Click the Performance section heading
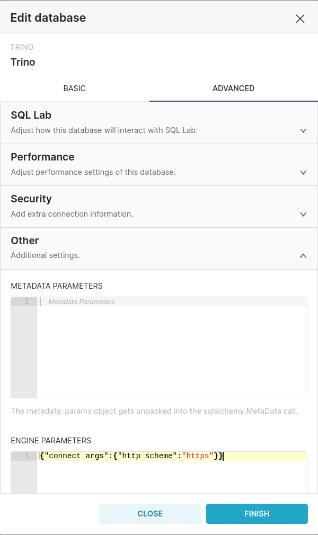Image resolution: width=318 pixels, height=535 pixels. [42, 157]
